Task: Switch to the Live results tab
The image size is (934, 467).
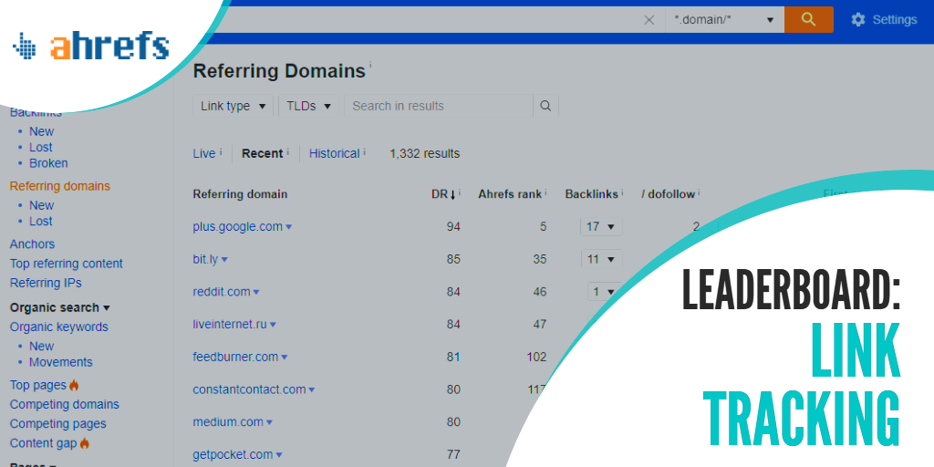Action: click(x=203, y=153)
